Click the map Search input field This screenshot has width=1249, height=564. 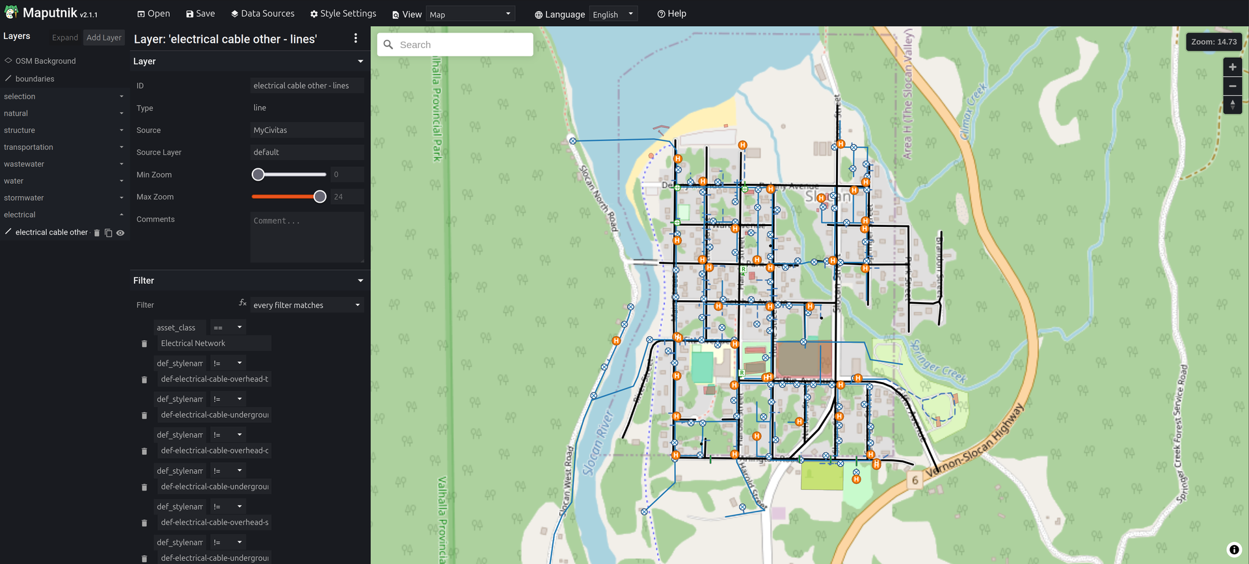[x=462, y=45]
